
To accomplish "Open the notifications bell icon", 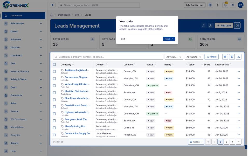I will coord(225,5).
